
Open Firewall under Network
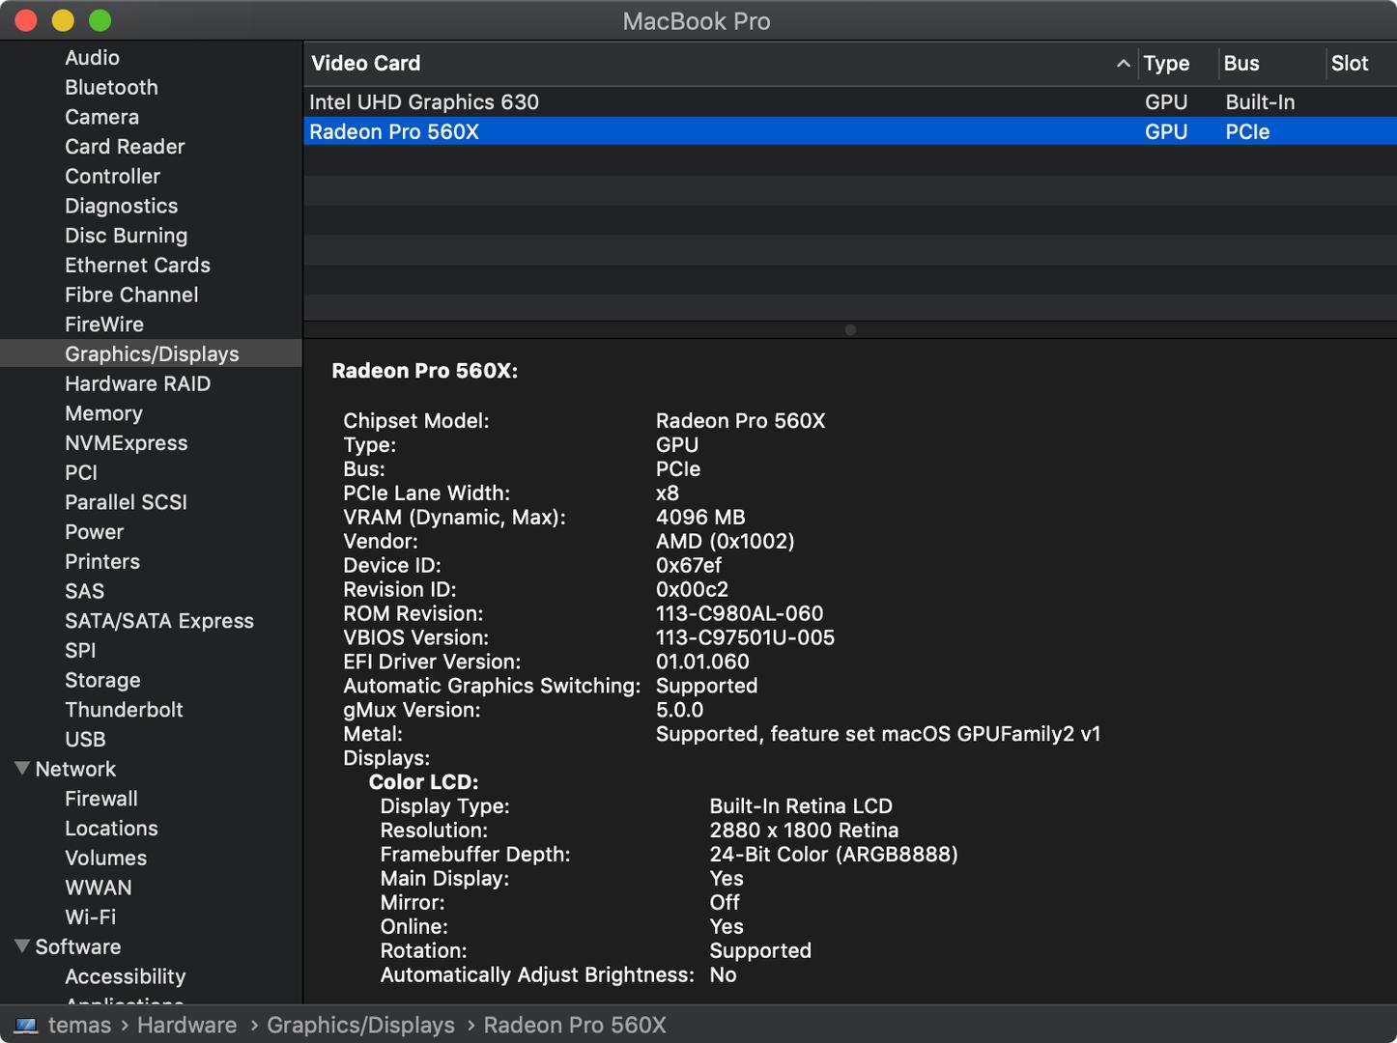(x=101, y=799)
